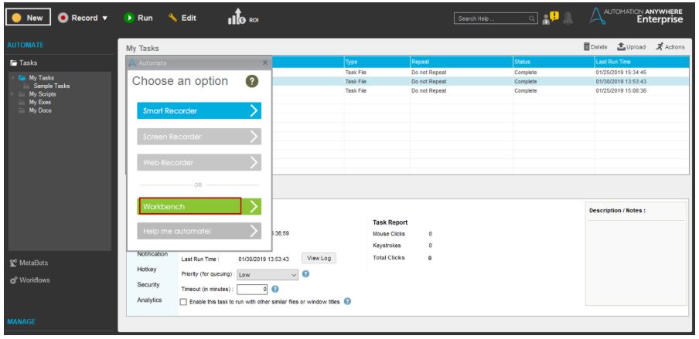699x339 pixels.
Task: Expand the My Scripts folder
Action: click(x=12, y=94)
